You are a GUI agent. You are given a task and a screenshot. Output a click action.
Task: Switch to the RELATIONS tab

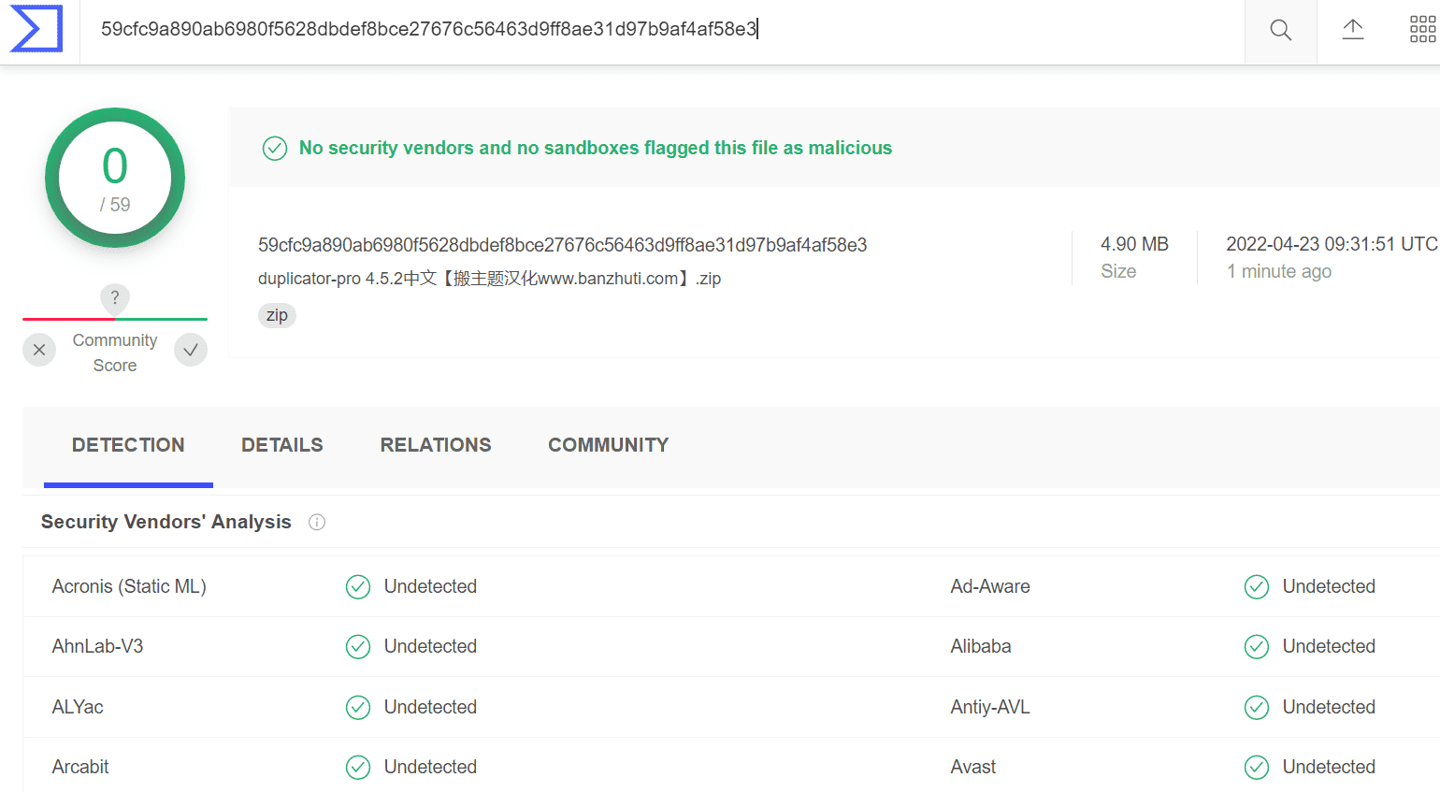[x=436, y=445]
